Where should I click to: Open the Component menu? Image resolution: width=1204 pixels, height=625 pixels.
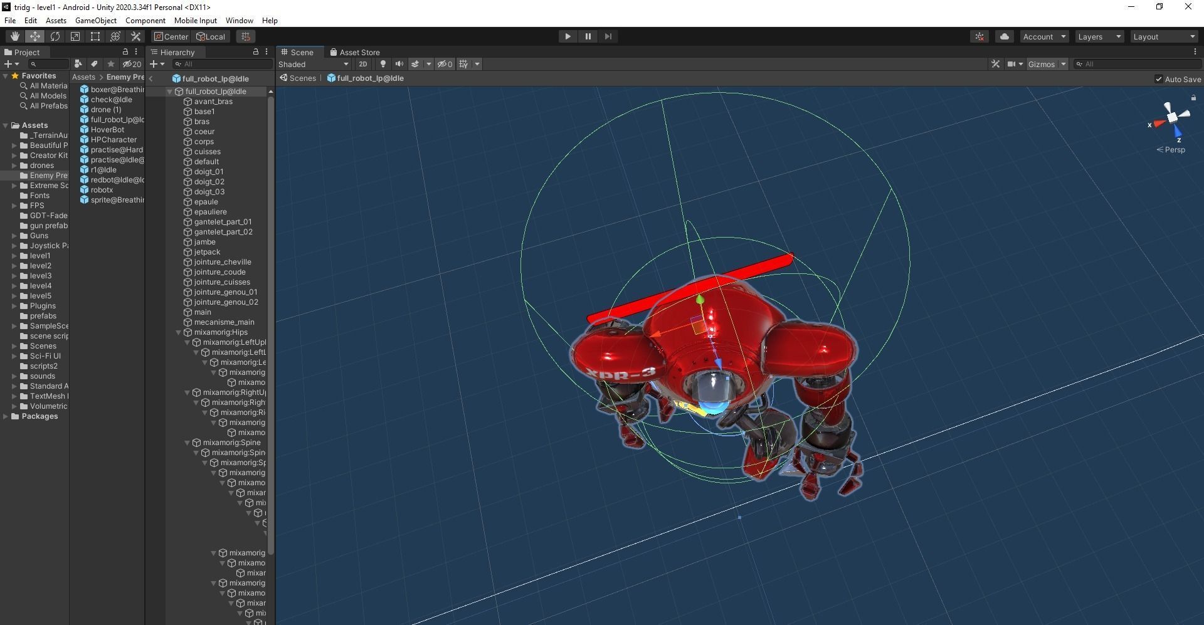[145, 20]
